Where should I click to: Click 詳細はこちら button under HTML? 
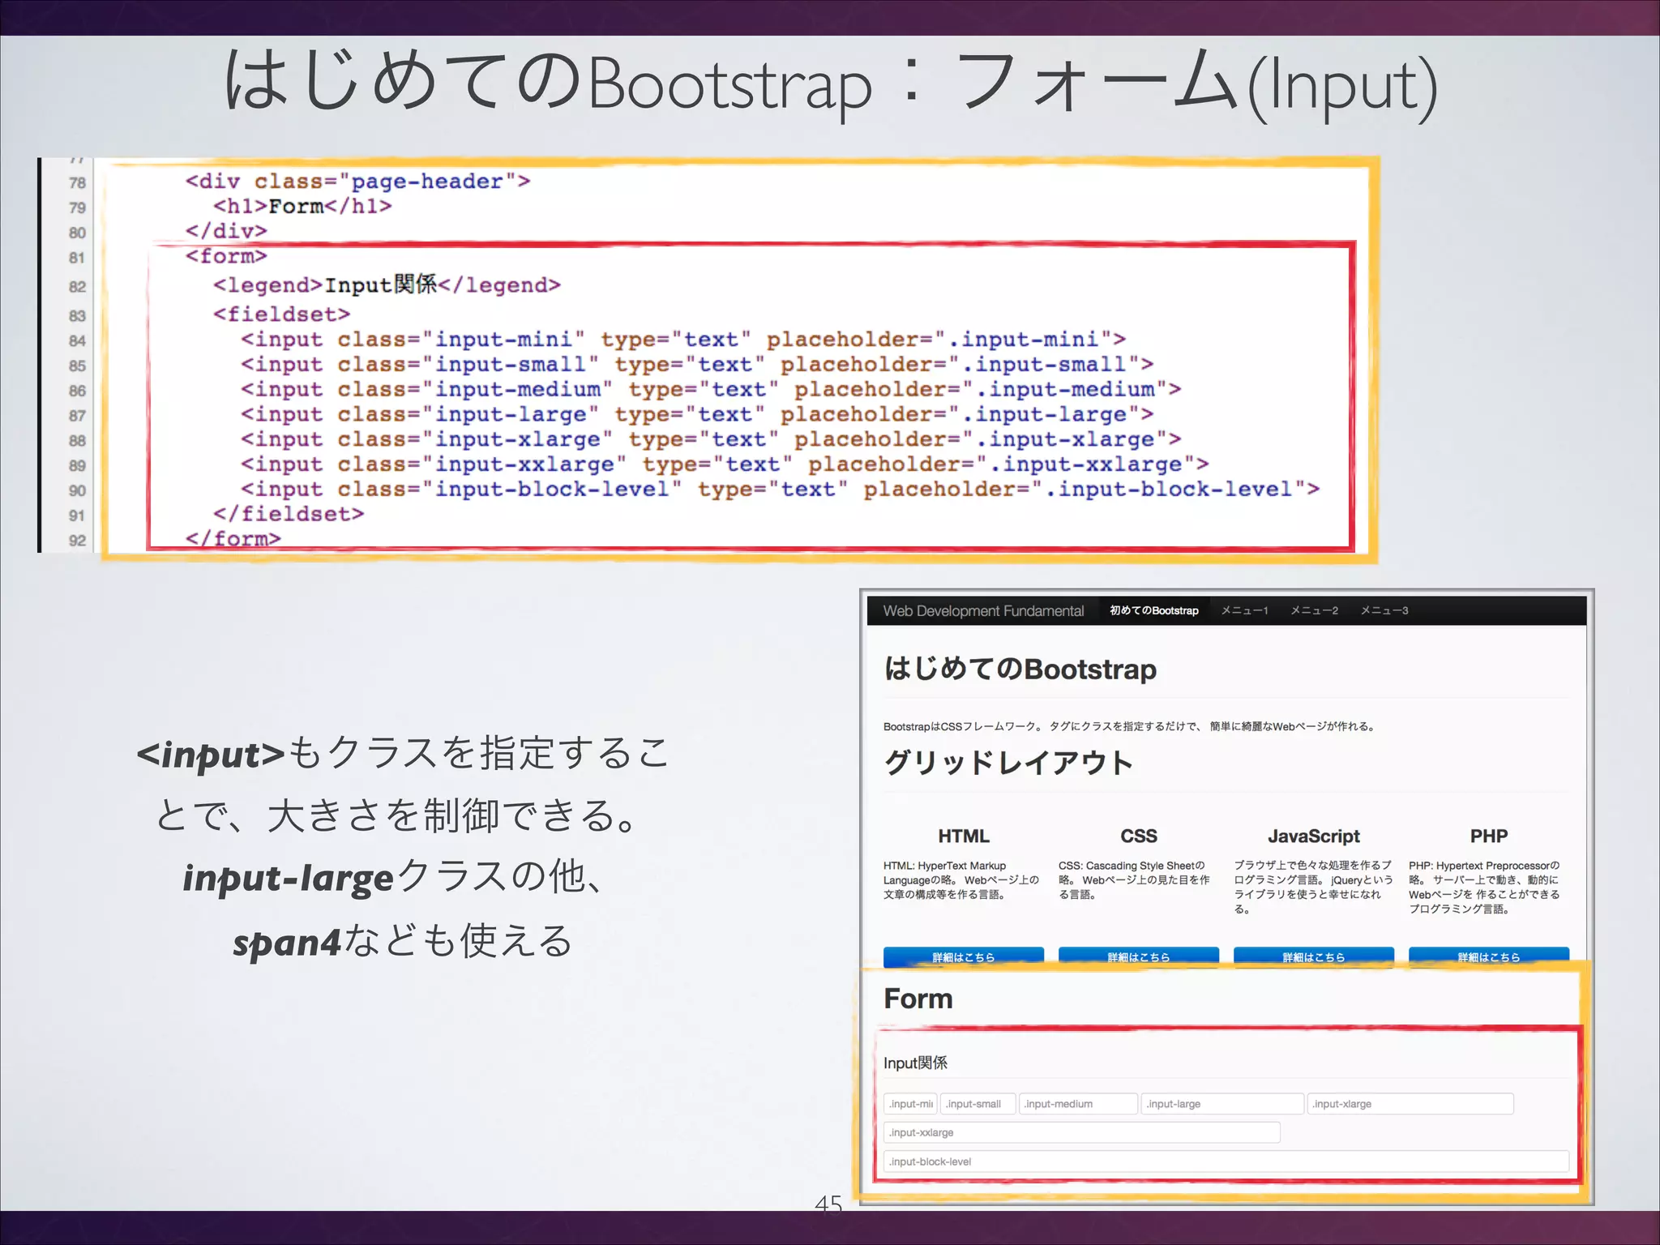pos(964,956)
